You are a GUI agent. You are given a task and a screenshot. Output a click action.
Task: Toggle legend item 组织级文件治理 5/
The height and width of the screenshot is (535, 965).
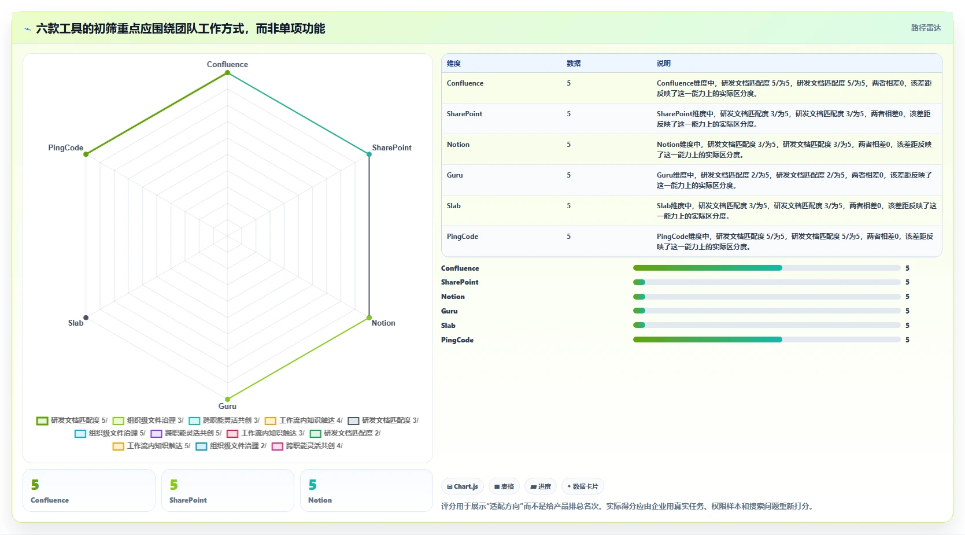tap(110, 433)
